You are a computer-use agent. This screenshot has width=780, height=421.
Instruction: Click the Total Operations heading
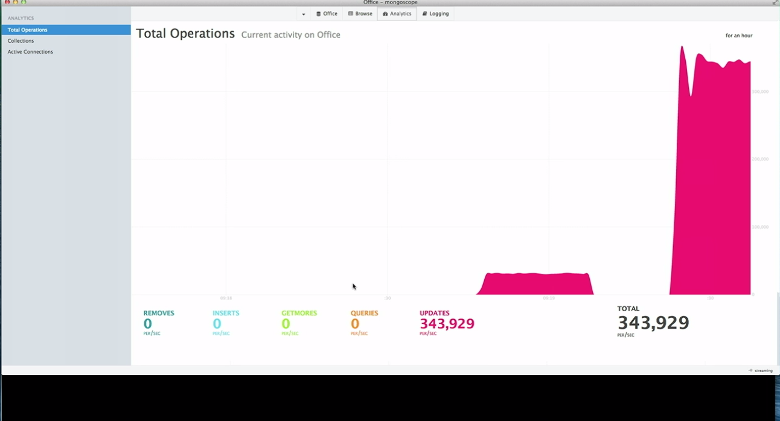tap(185, 34)
